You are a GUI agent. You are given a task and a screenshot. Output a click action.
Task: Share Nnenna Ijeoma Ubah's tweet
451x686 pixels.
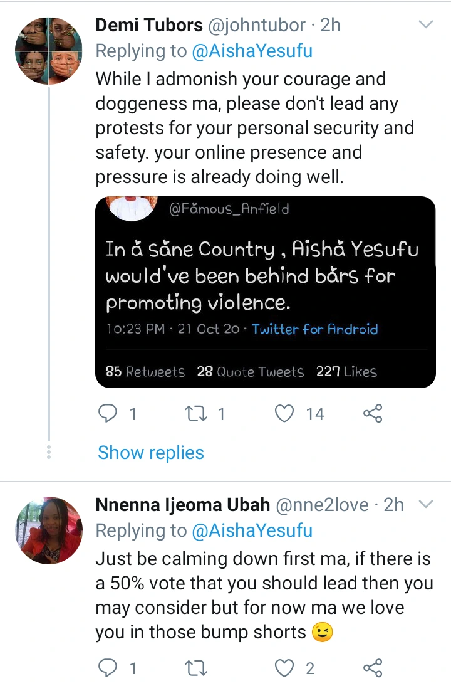[x=373, y=668]
